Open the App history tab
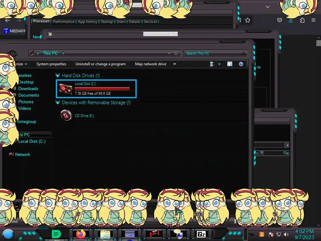This screenshot has height=241, width=321. click(88, 22)
